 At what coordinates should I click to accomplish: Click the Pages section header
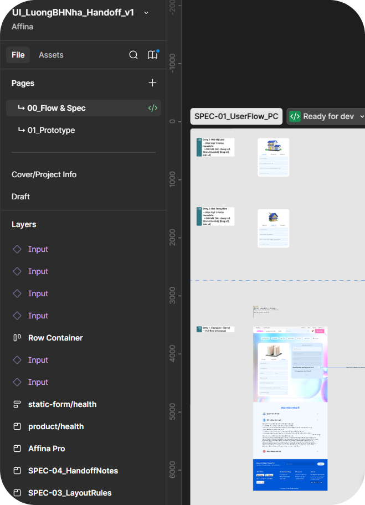23,83
